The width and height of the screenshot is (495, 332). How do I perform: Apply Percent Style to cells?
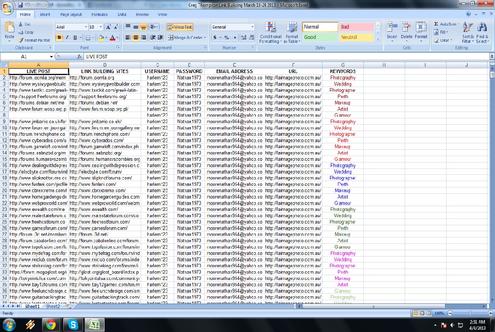[226, 38]
